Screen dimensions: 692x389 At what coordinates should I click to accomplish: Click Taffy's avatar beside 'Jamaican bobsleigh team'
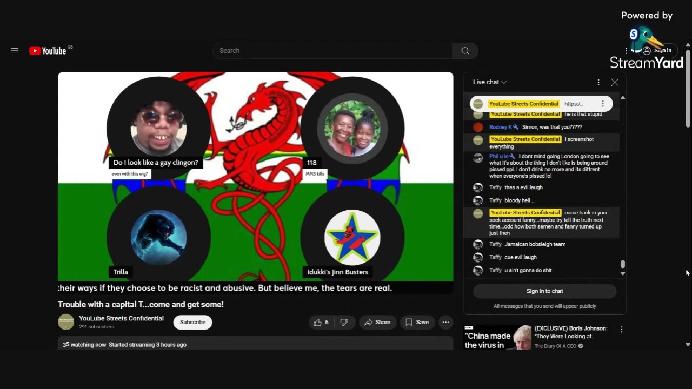click(x=478, y=244)
